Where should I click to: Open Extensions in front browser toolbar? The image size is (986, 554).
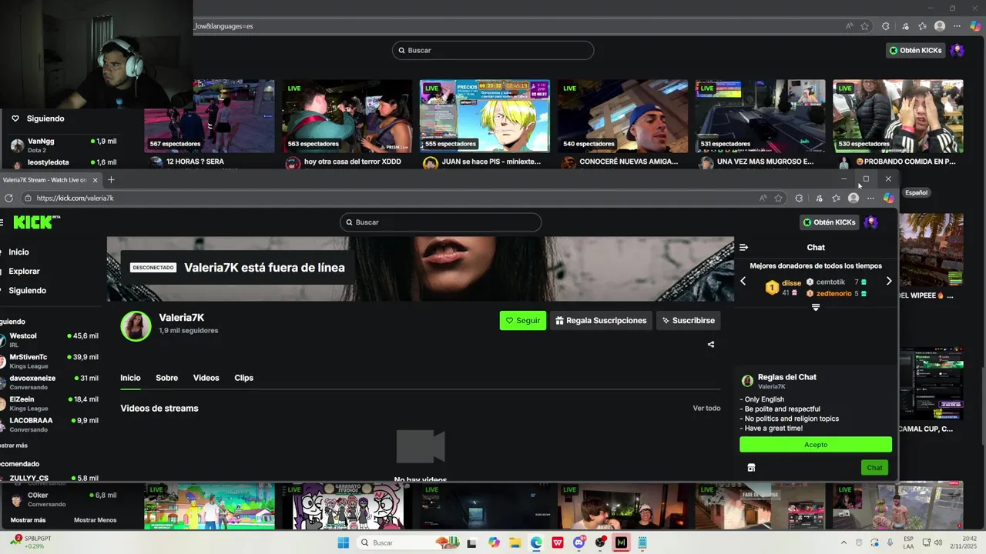coord(799,199)
